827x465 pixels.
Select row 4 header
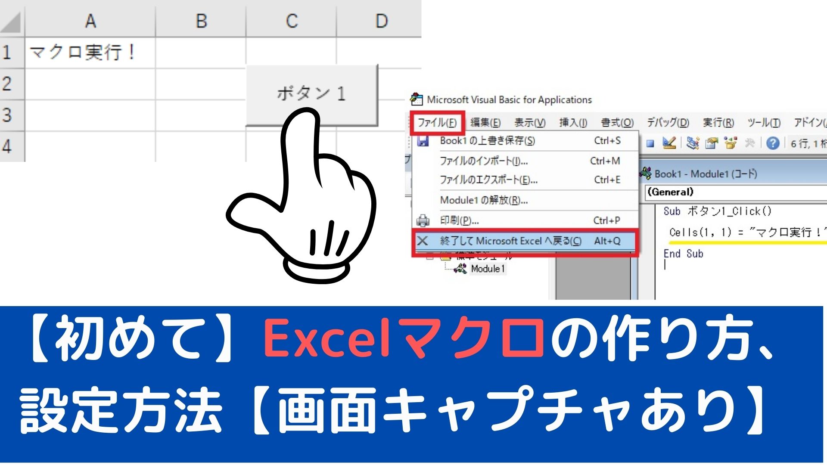tap(12, 146)
